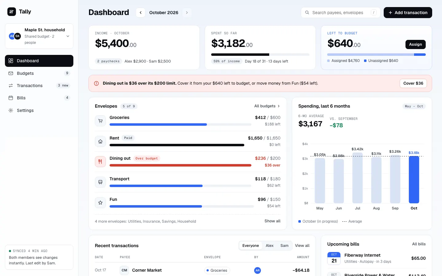Open Bills in the sidebar
The width and height of the screenshot is (442, 276).
tap(39, 98)
